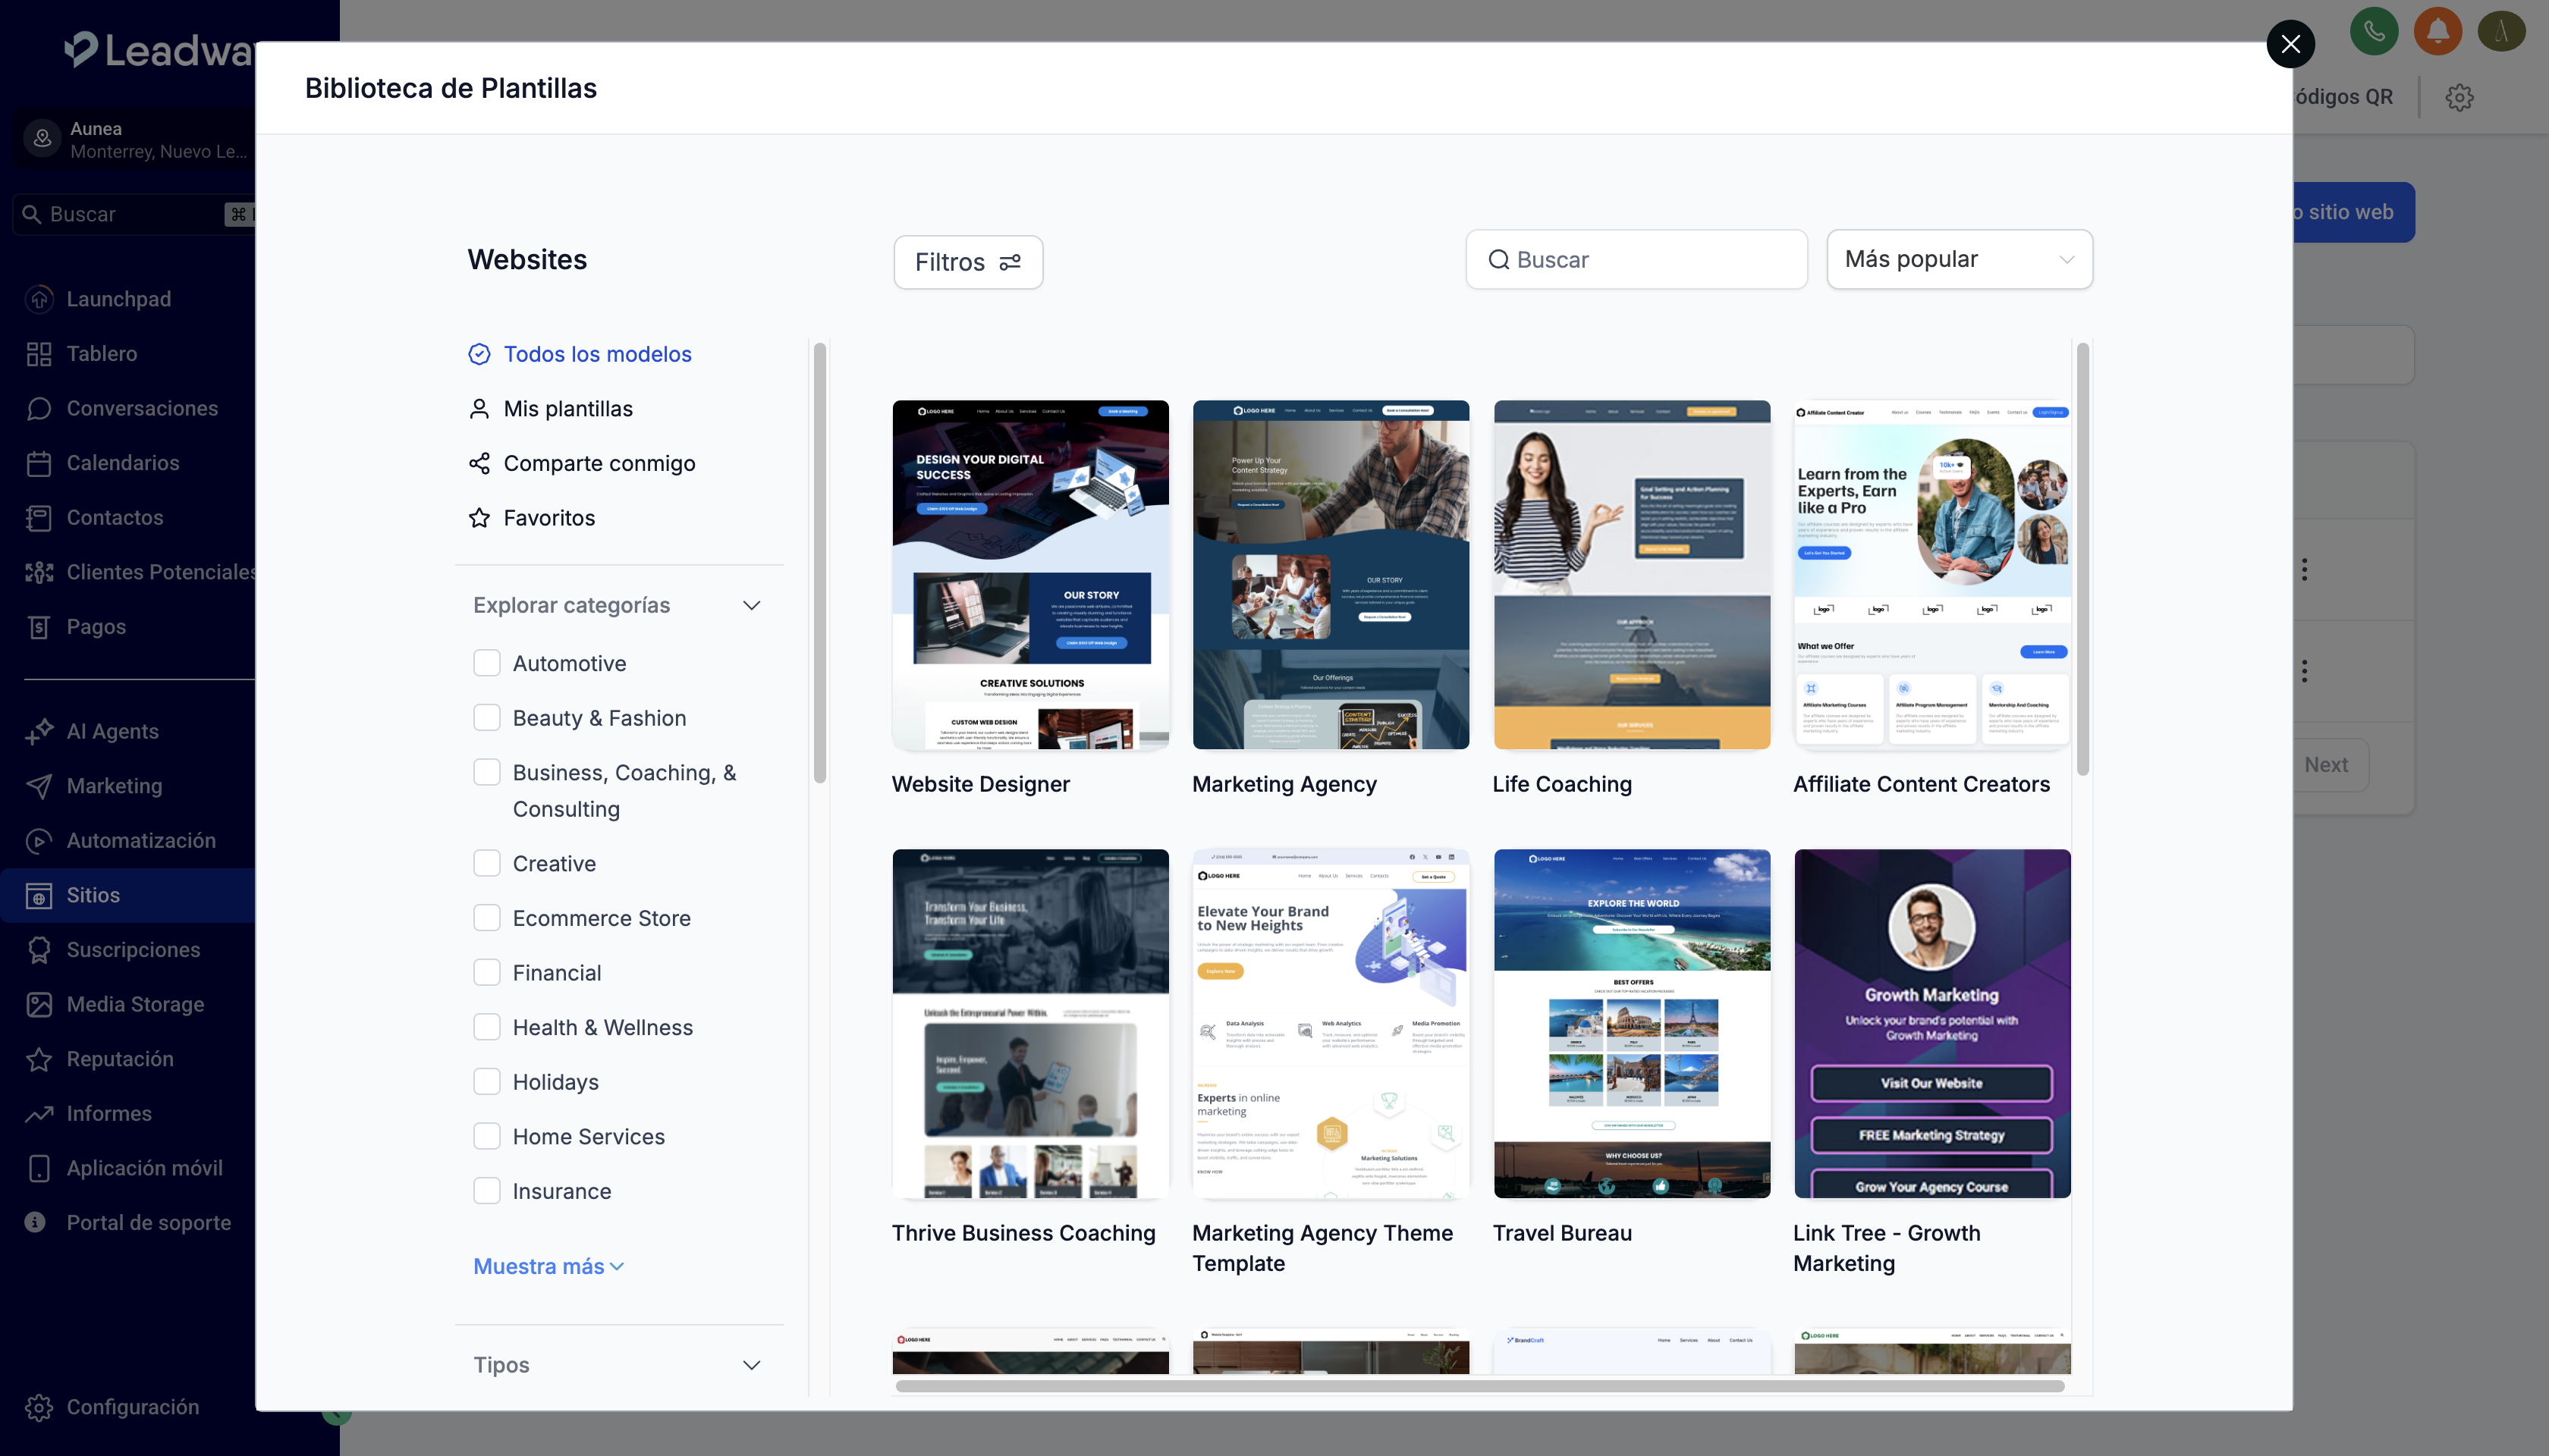Enable the Health & Wellness checkbox
The width and height of the screenshot is (2549, 1456).
tap(486, 1027)
